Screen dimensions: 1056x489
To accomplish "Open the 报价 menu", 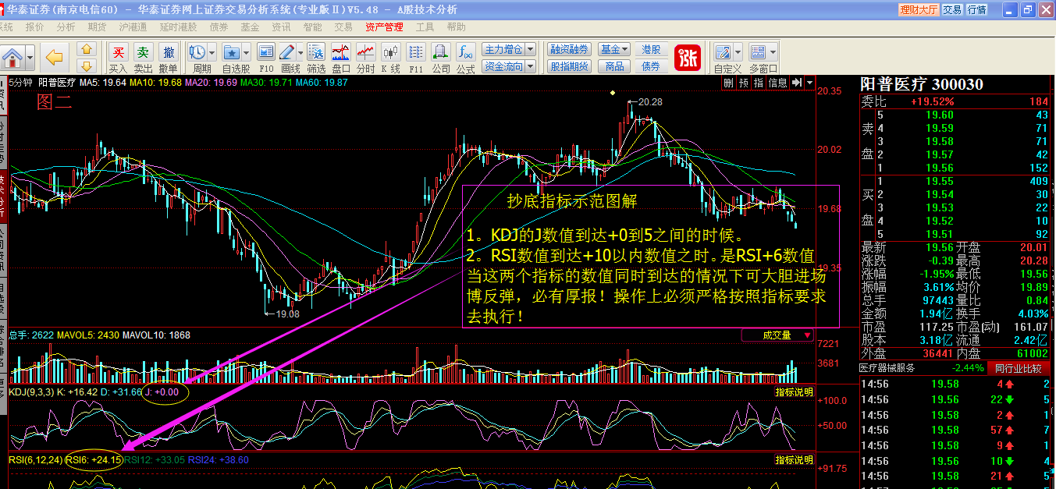I will point(35,27).
